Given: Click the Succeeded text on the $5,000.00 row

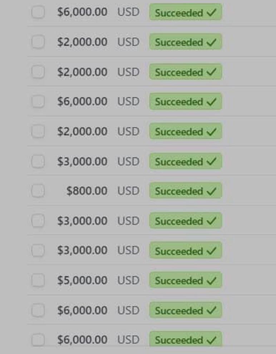Looking at the screenshot, I should [179, 281].
